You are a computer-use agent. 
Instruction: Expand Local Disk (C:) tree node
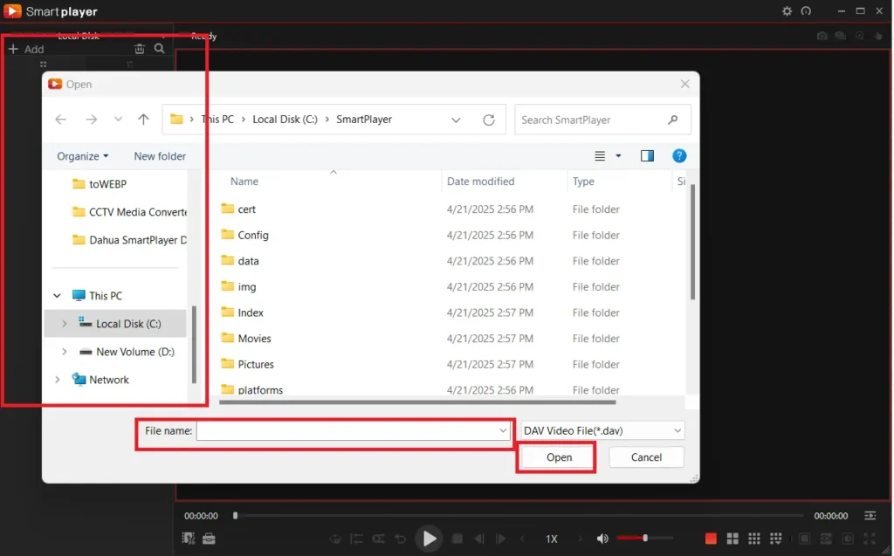(64, 323)
